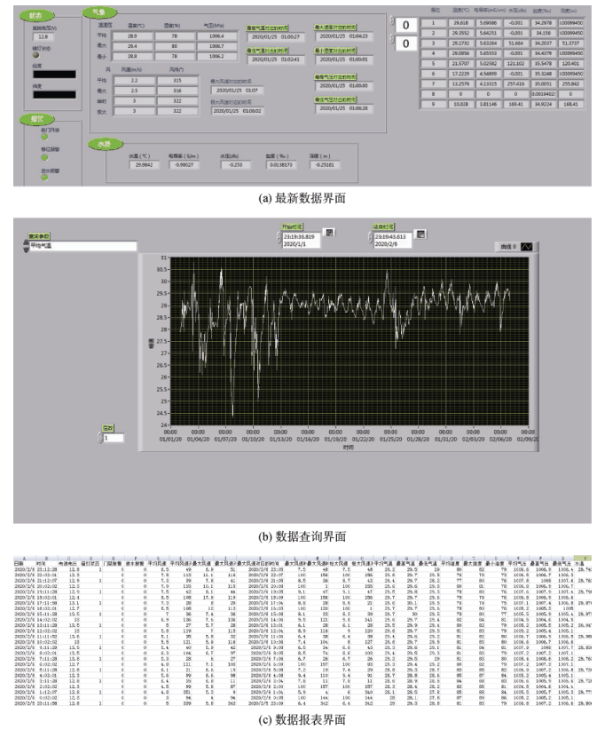Select column A header in the data report
605x730 pixels.
(x=18, y=558)
